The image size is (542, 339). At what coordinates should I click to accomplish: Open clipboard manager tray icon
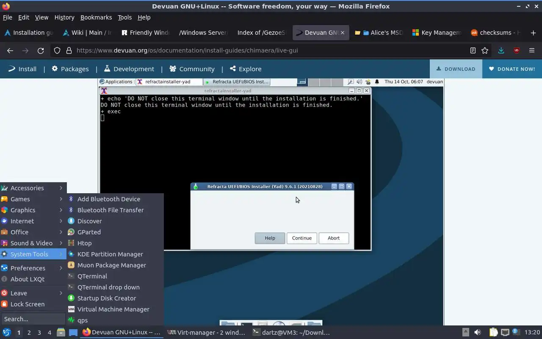(494, 332)
